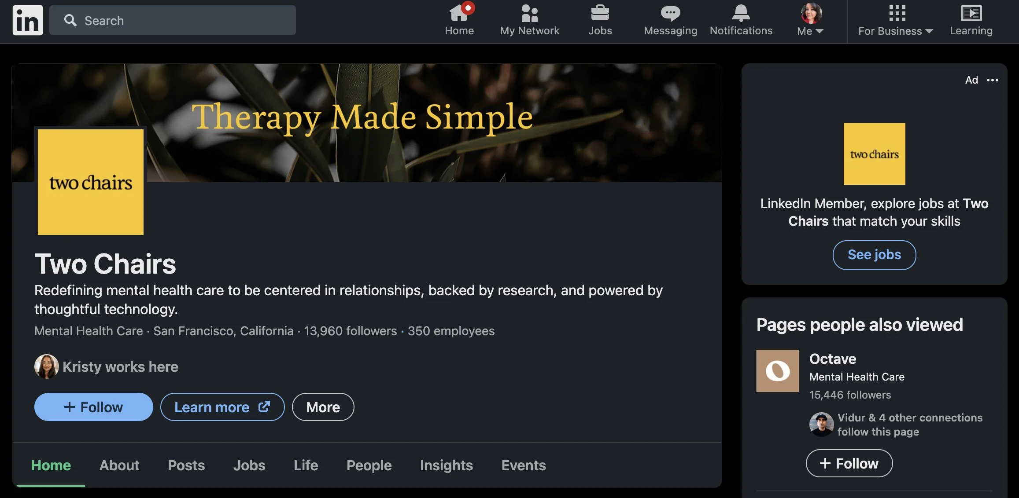
Task: Open Home via the house icon
Action: tap(459, 13)
